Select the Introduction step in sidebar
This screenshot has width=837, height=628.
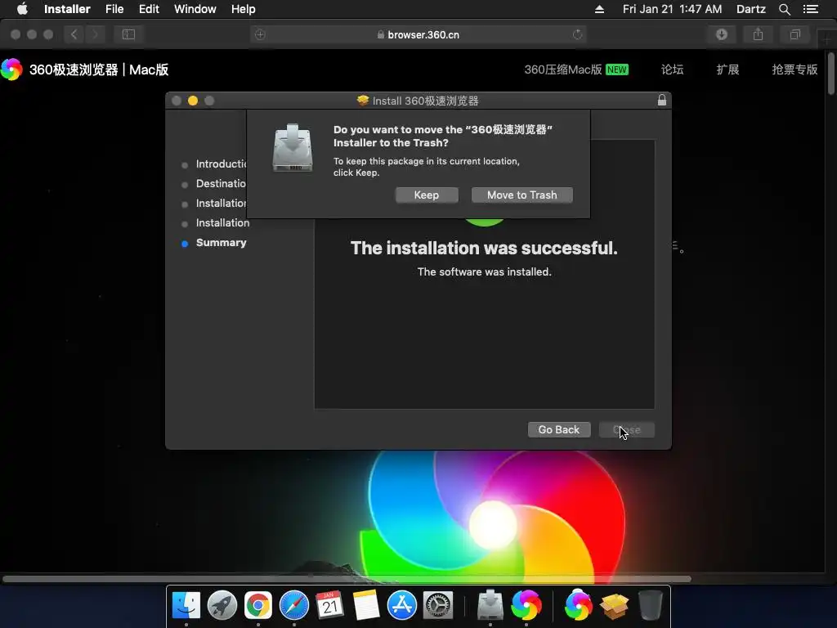tap(221, 164)
